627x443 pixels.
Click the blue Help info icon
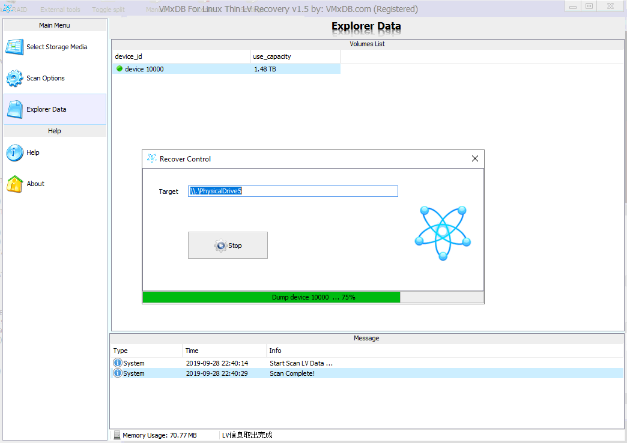pyautogui.click(x=15, y=152)
